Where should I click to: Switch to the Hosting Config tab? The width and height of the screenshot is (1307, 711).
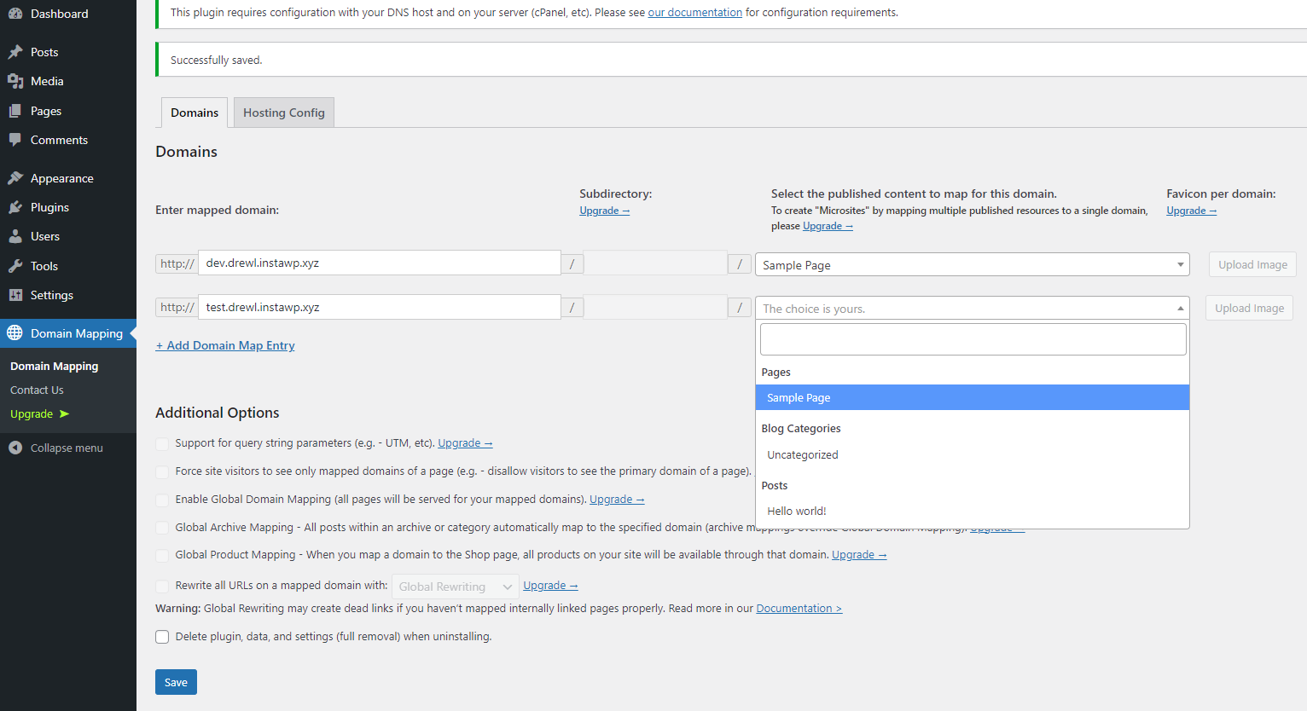point(283,113)
